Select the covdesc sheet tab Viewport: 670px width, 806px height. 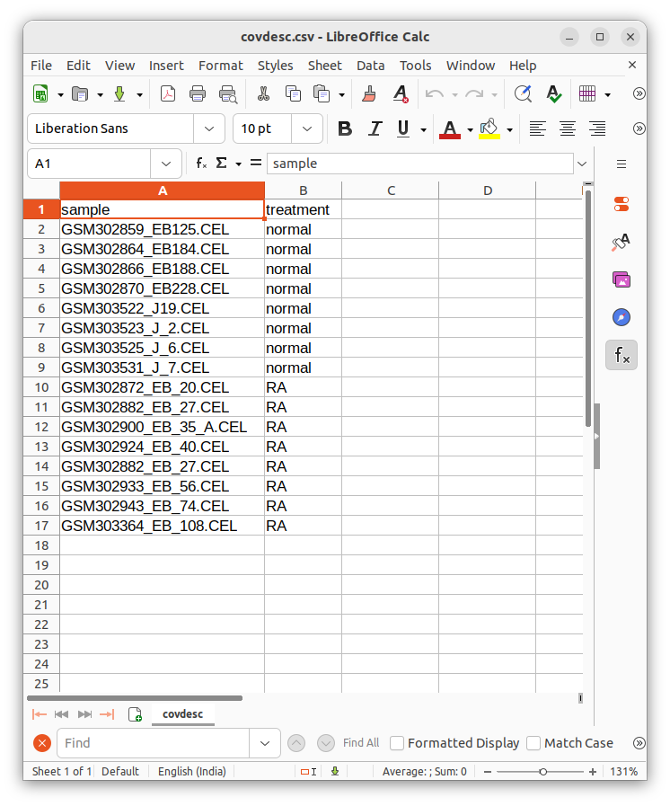182,714
